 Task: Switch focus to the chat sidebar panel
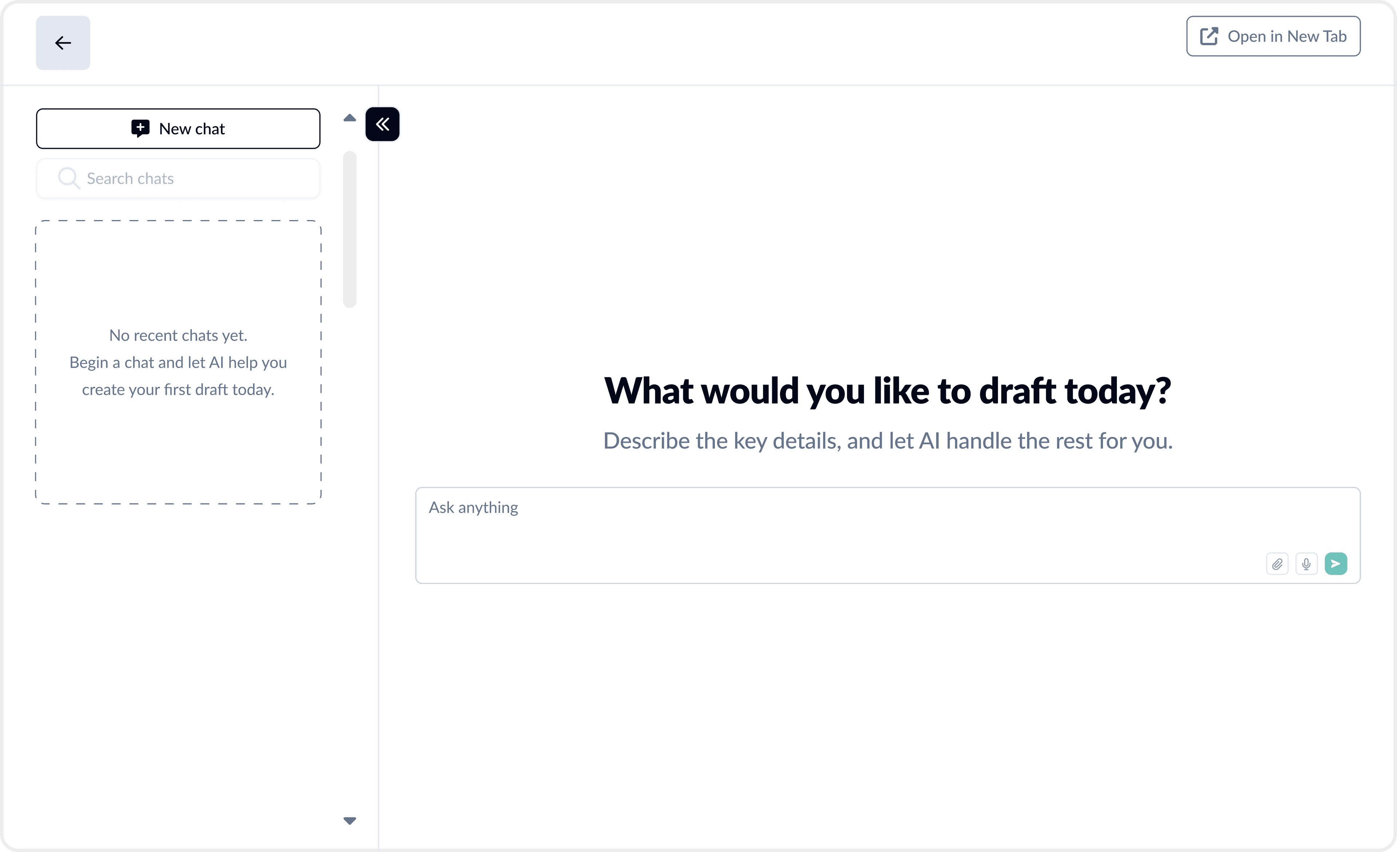tap(179, 363)
